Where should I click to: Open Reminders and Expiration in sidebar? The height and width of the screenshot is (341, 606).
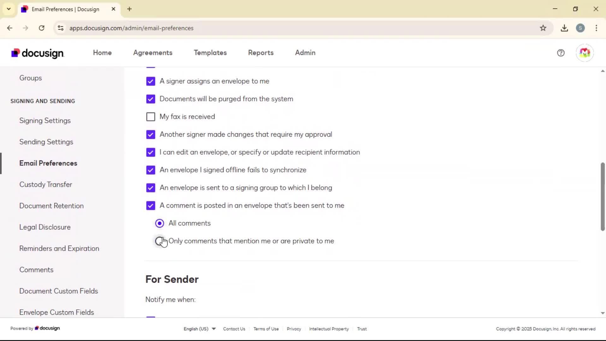click(59, 248)
